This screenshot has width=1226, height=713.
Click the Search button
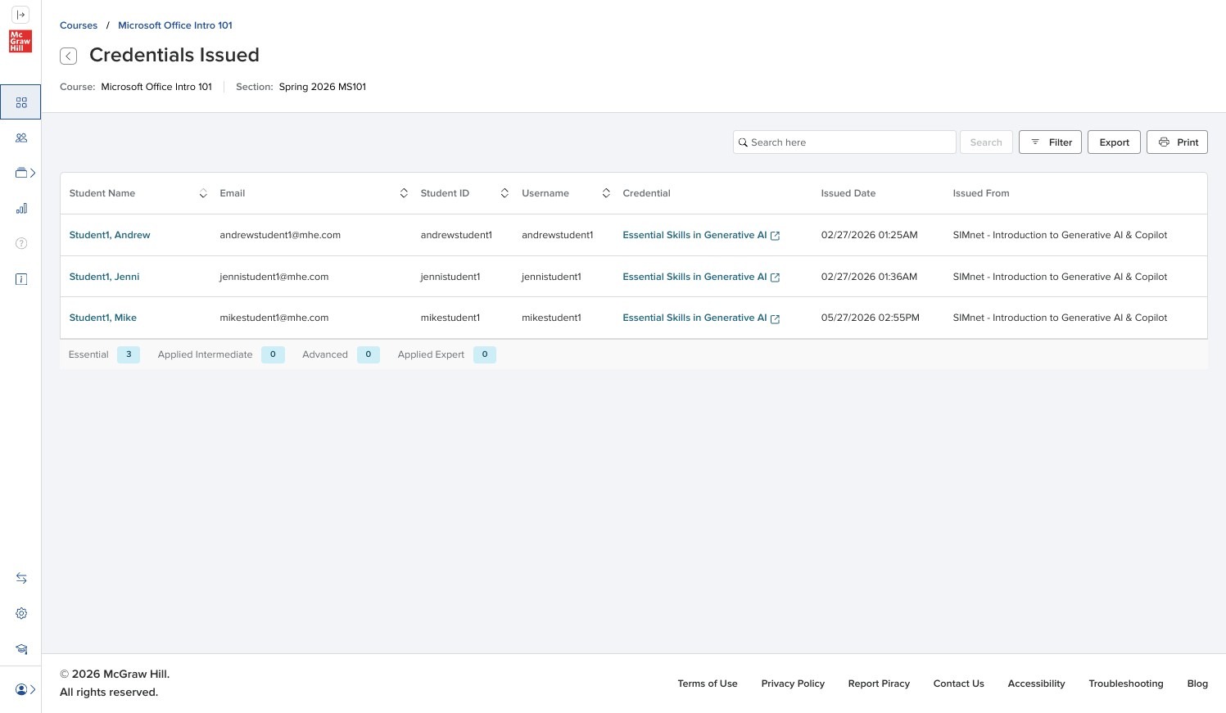986,142
